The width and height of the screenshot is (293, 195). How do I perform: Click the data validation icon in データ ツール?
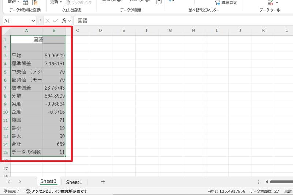(x=270, y=3)
